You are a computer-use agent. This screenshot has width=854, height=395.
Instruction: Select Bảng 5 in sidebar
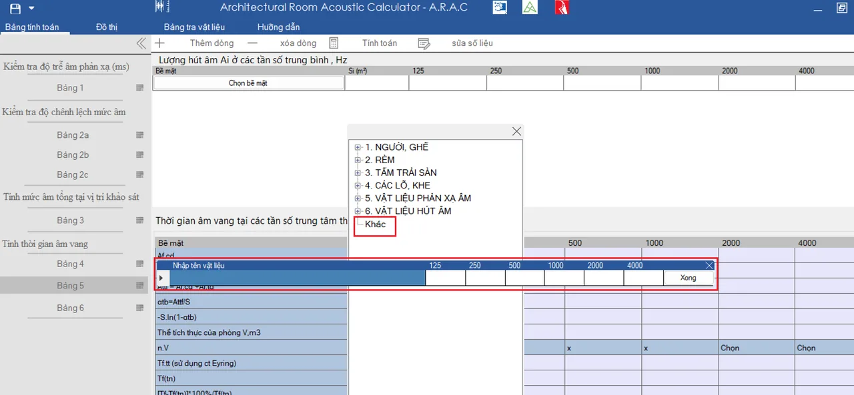[x=70, y=286]
